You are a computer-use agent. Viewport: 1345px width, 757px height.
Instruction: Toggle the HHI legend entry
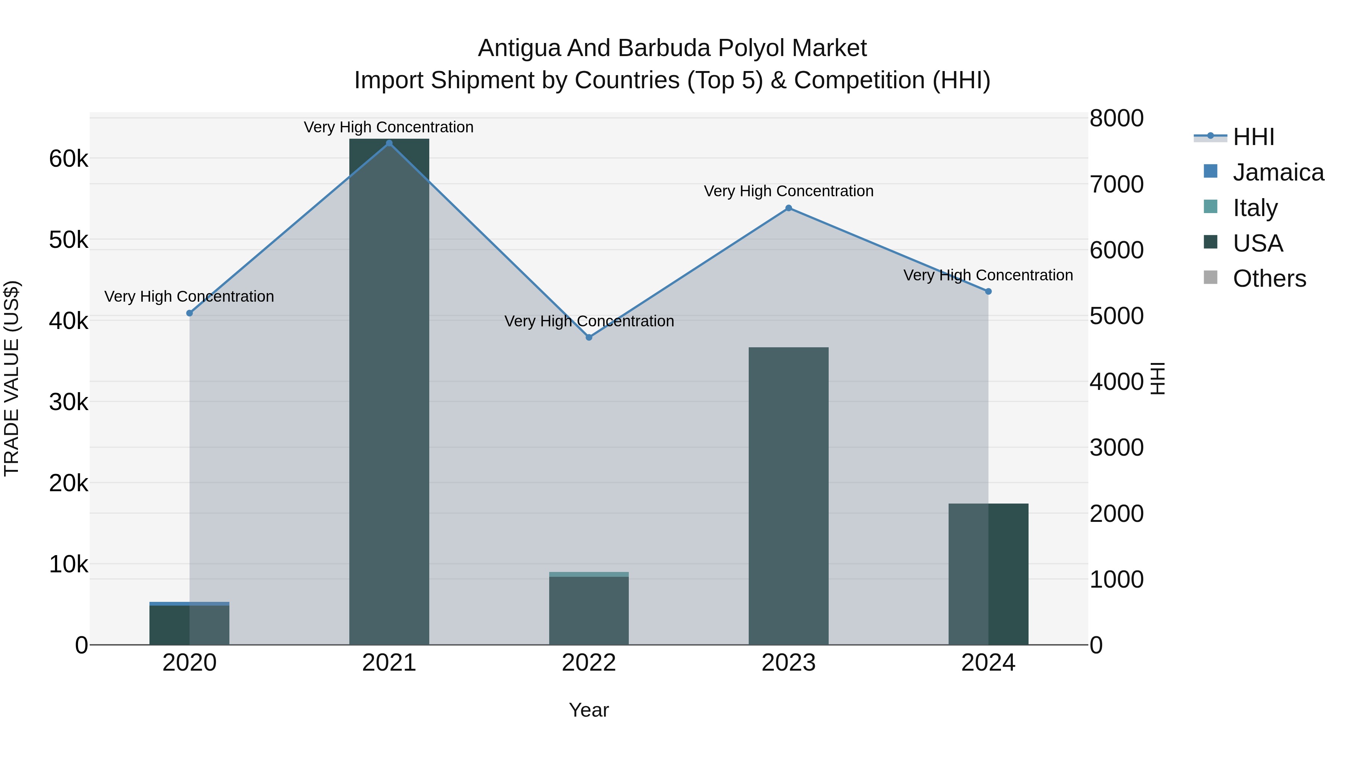[x=1234, y=137]
